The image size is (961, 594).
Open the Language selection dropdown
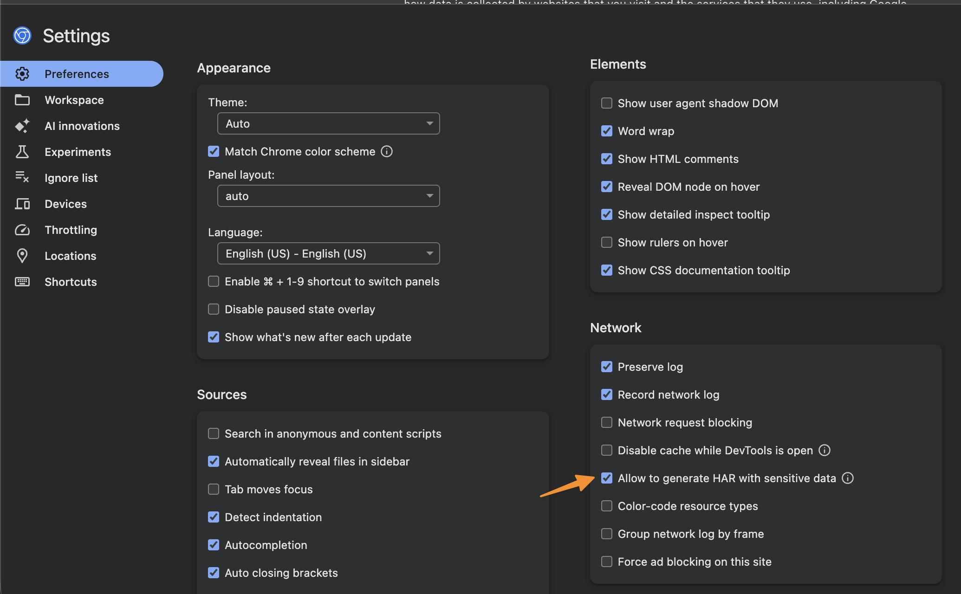[x=328, y=253]
